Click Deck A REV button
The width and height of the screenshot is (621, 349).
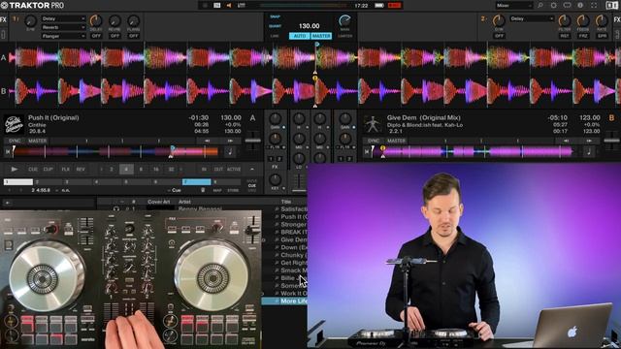81,169
